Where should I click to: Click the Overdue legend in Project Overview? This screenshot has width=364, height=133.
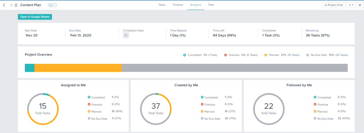tap(241, 55)
